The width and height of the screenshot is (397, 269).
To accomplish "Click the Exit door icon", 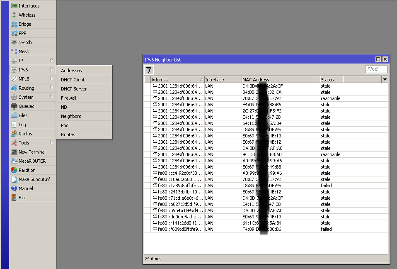I will pyautogui.click(x=14, y=197).
